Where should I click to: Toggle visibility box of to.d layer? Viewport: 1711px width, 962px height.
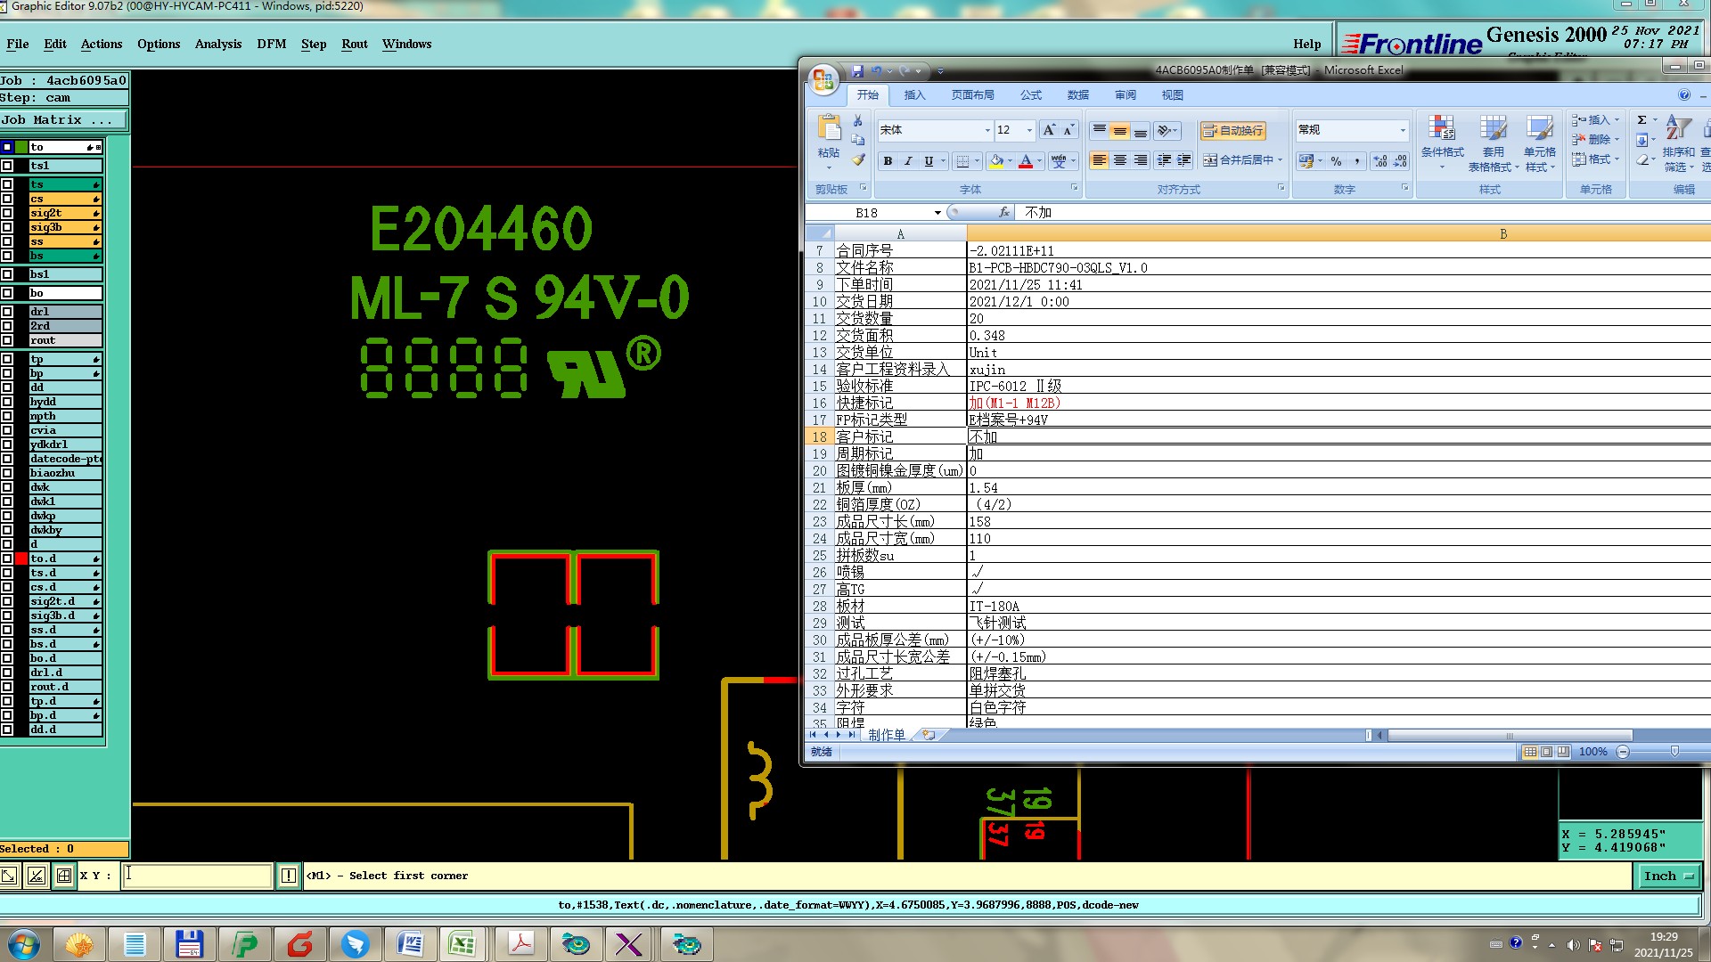coord(21,558)
